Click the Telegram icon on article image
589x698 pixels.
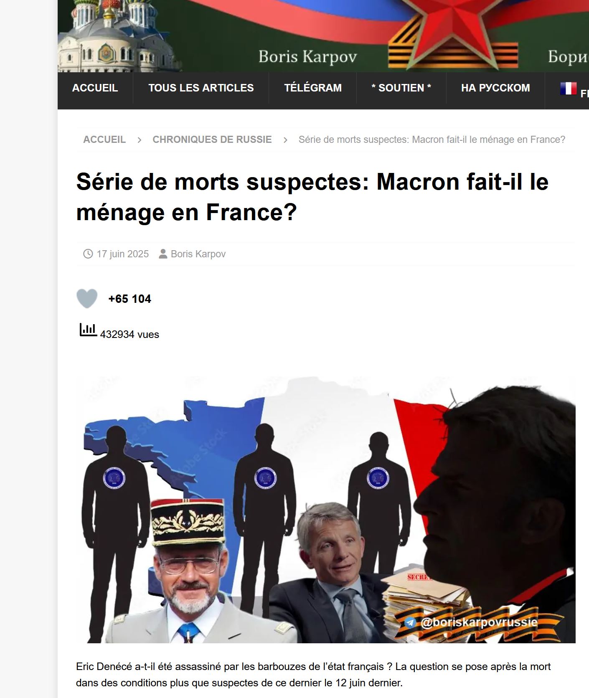click(x=411, y=623)
